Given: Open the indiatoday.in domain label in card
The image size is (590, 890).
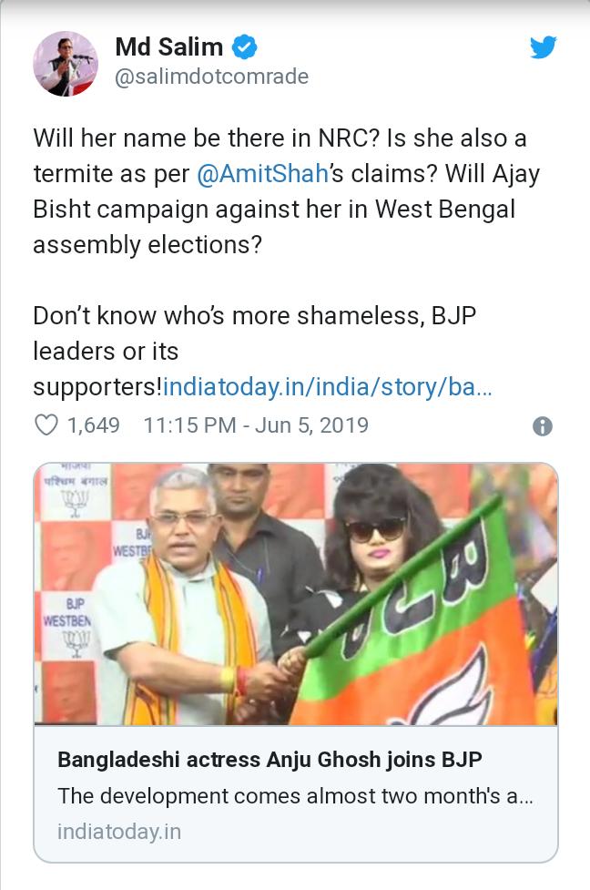Looking at the screenshot, I should point(119,832).
